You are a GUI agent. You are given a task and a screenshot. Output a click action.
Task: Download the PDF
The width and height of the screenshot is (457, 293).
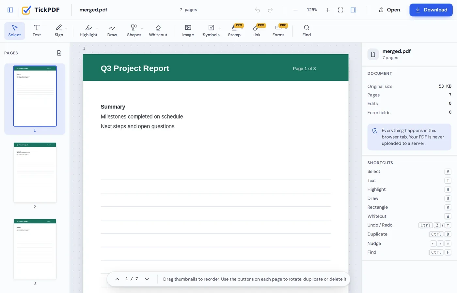(431, 10)
